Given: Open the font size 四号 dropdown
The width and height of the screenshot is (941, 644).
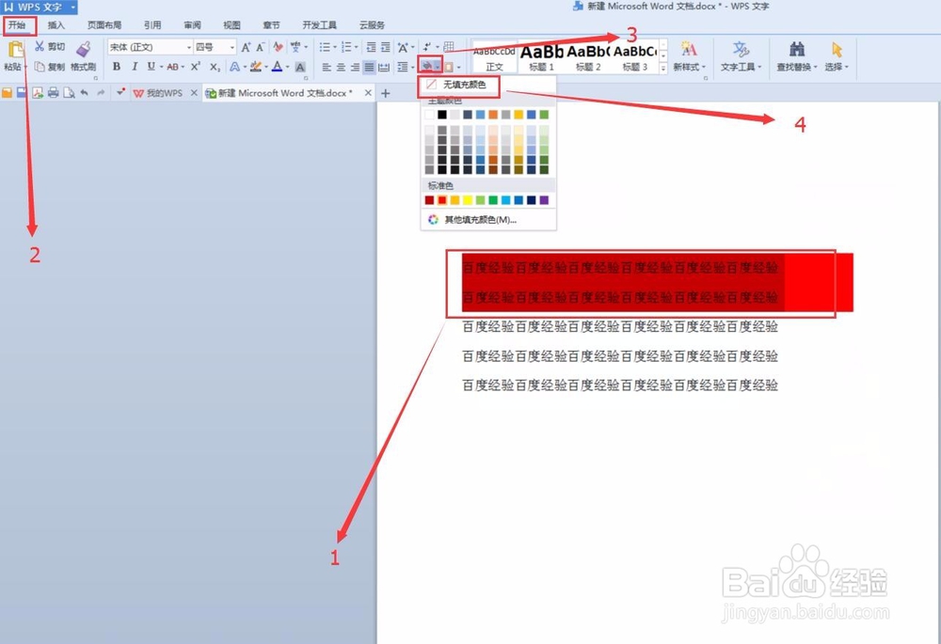Looking at the screenshot, I should [232, 47].
